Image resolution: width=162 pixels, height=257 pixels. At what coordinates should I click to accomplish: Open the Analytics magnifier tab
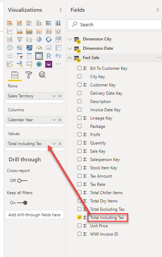pyautogui.click(x=42, y=75)
